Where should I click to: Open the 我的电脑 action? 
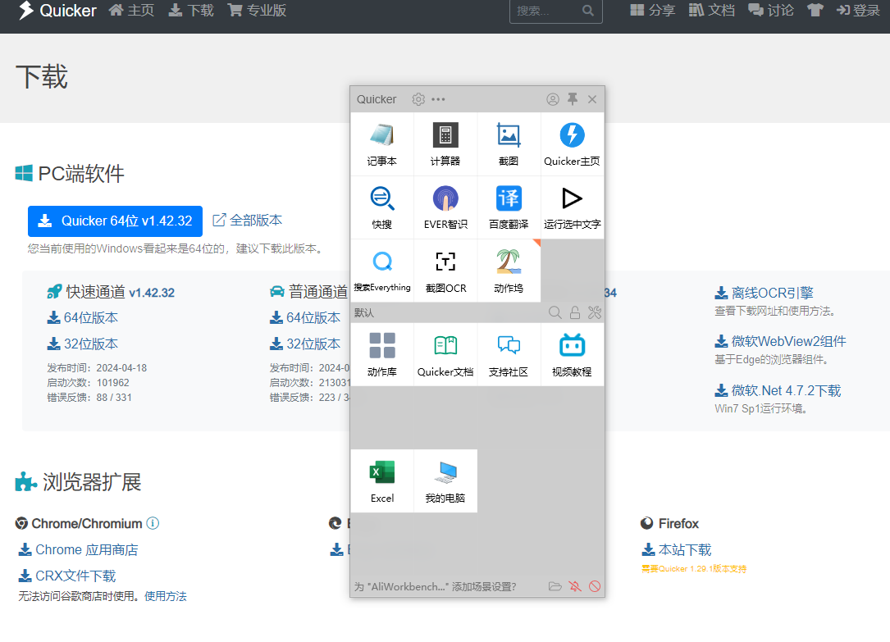(x=445, y=481)
